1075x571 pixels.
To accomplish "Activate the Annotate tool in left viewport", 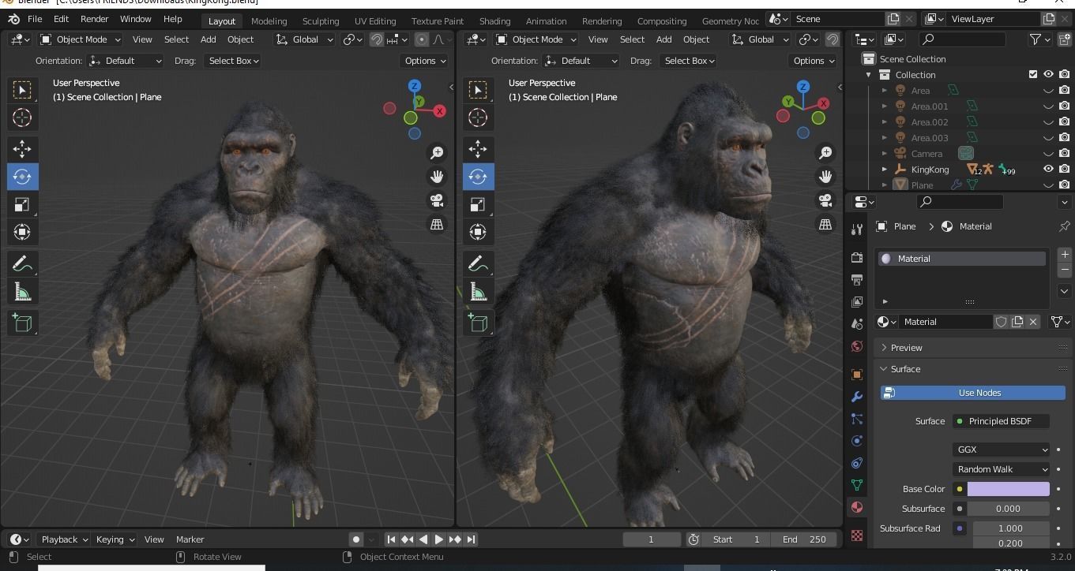I will pyautogui.click(x=22, y=264).
